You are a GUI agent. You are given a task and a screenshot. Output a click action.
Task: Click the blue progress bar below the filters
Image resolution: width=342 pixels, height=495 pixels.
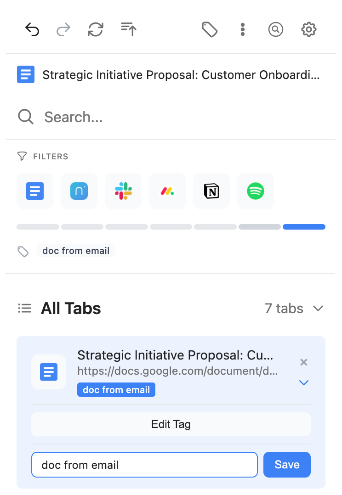coord(304,226)
